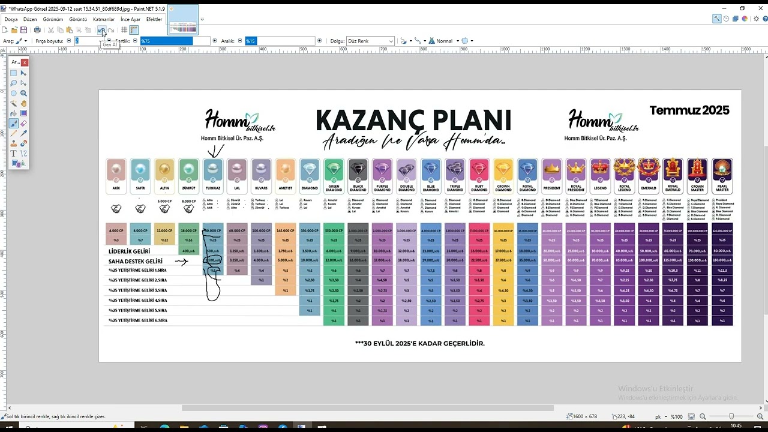Open Settings gear icon
The width and height of the screenshot is (768, 432).
pyautogui.click(x=756, y=19)
